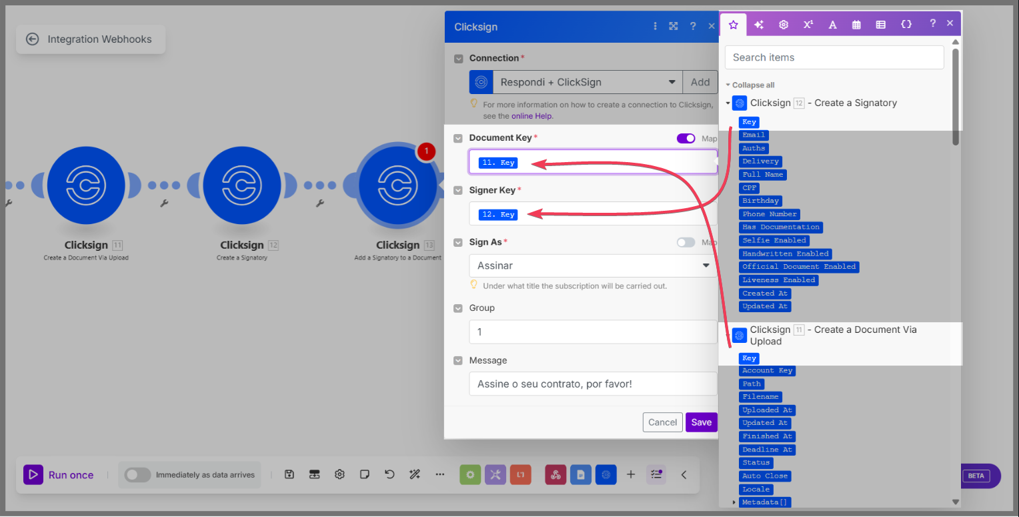The width and height of the screenshot is (1019, 517).
Task: Select the Full Name variable pill
Action: [763, 175]
